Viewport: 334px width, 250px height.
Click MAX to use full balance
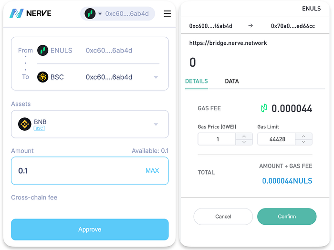click(152, 171)
